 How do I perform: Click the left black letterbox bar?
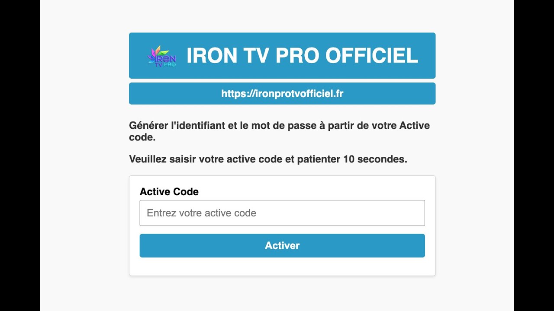pos(20,155)
